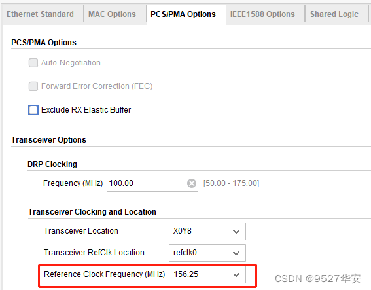Click the DRP Frequency (MHz) input field
The height and width of the screenshot is (290, 371).
click(152, 183)
